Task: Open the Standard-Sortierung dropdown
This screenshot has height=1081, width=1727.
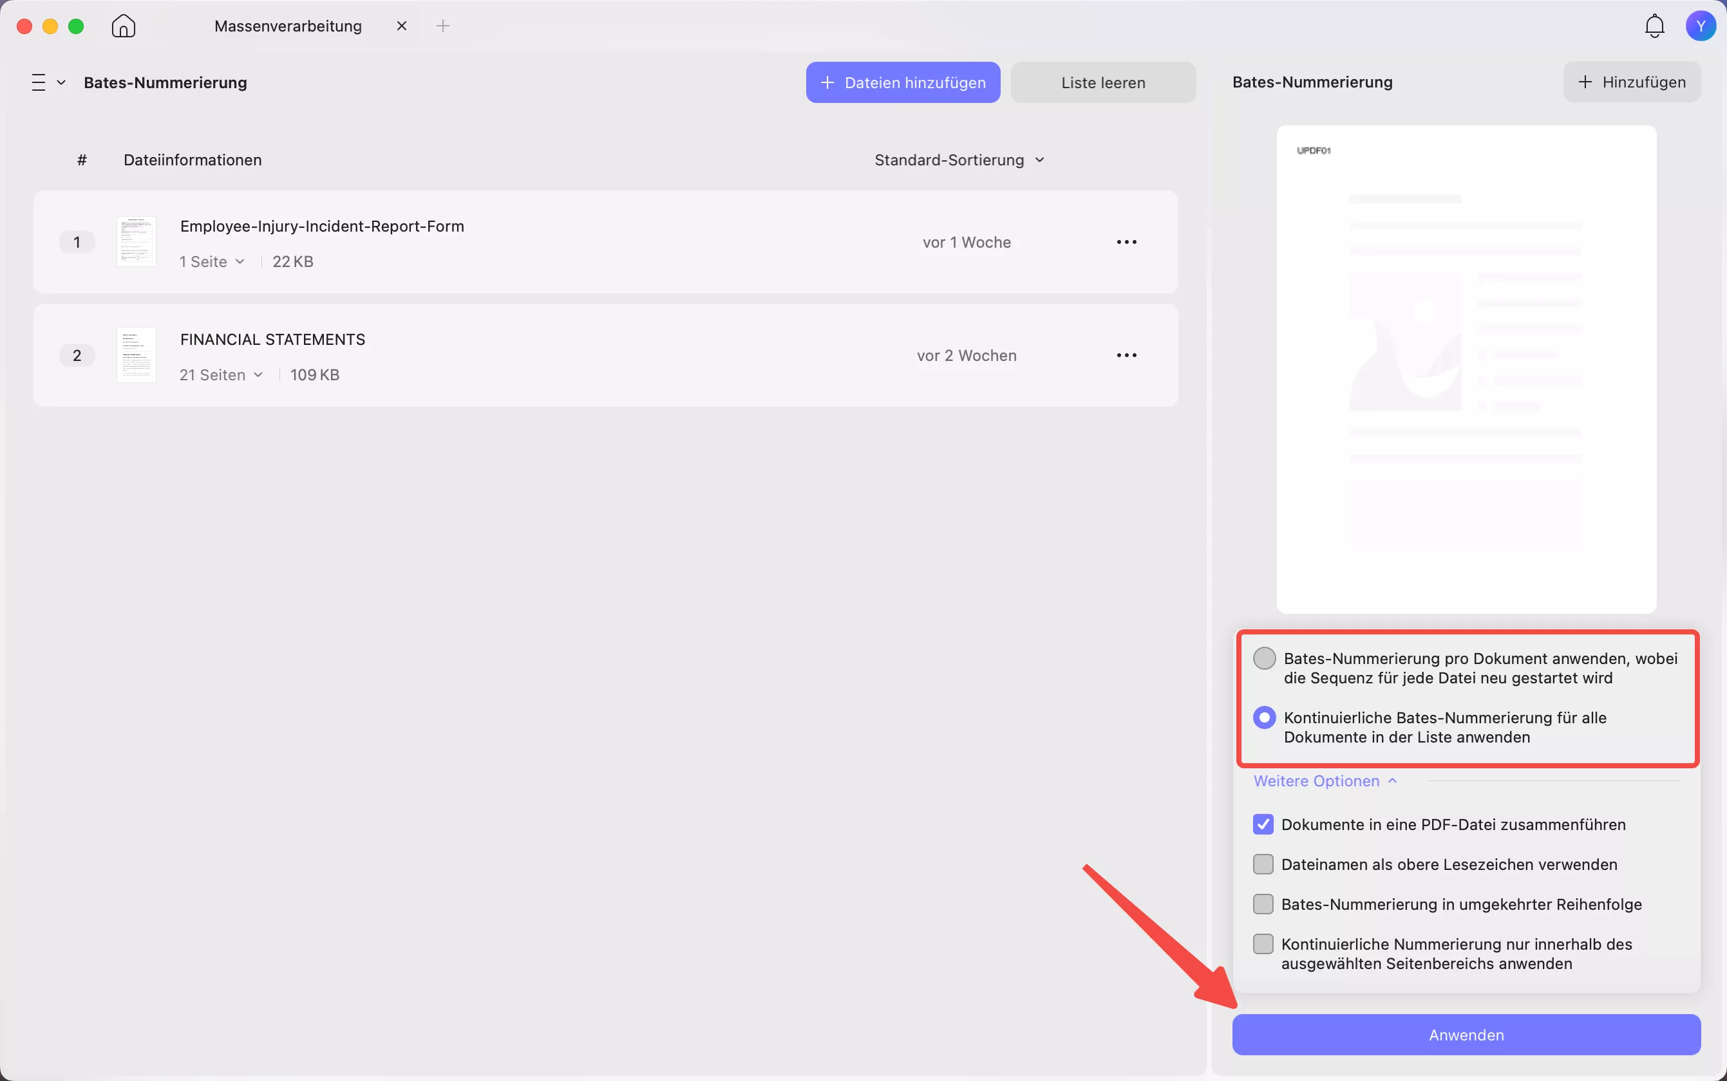Action: pos(959,160)
